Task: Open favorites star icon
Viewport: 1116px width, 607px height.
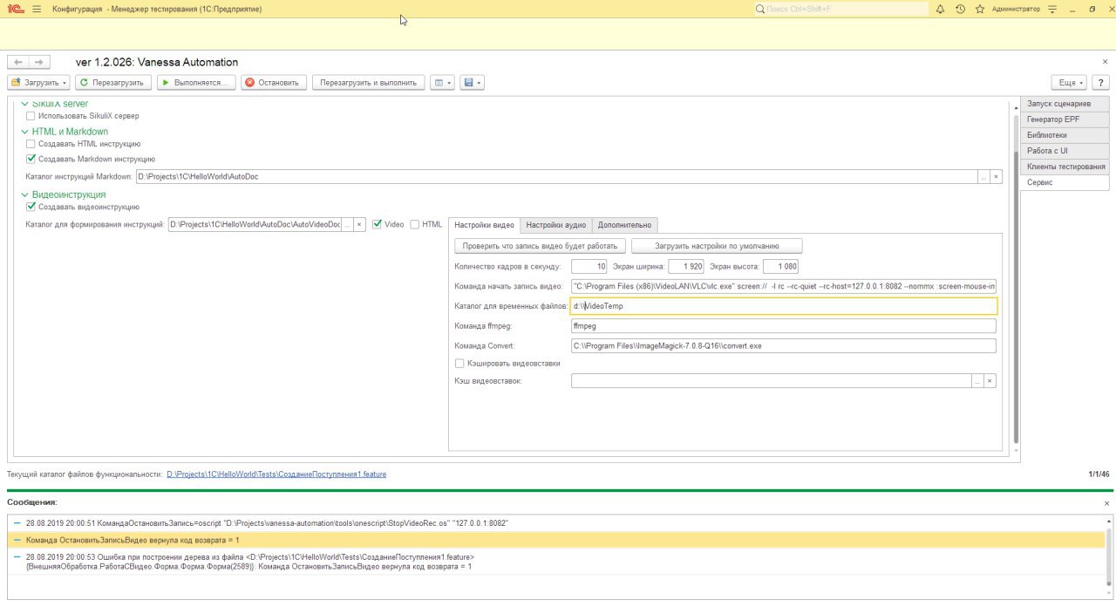Action: coord(980,9)
